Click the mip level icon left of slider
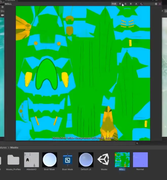This screenshot has height=180, width=167. point(141,4)
